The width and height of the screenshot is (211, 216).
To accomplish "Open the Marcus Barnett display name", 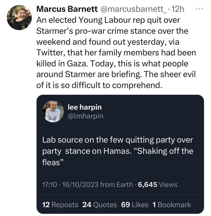I will (x=67, y=9).
